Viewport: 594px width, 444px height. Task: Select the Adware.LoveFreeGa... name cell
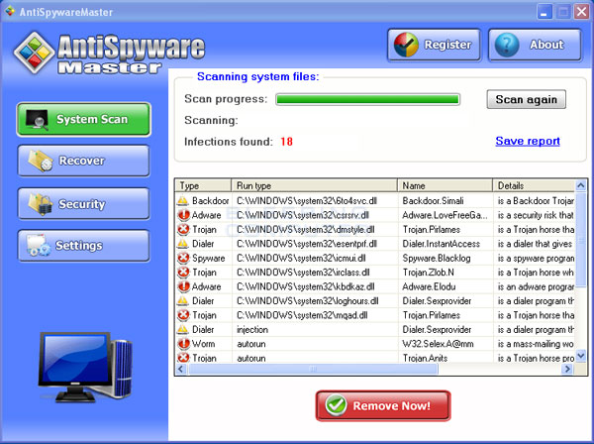[x=445, y=215]
